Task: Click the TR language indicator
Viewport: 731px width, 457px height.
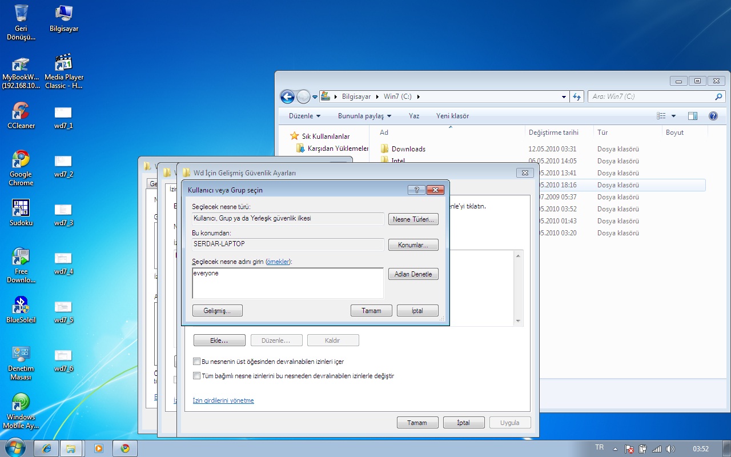Action: pyautogui.click(x=600, y=448)
